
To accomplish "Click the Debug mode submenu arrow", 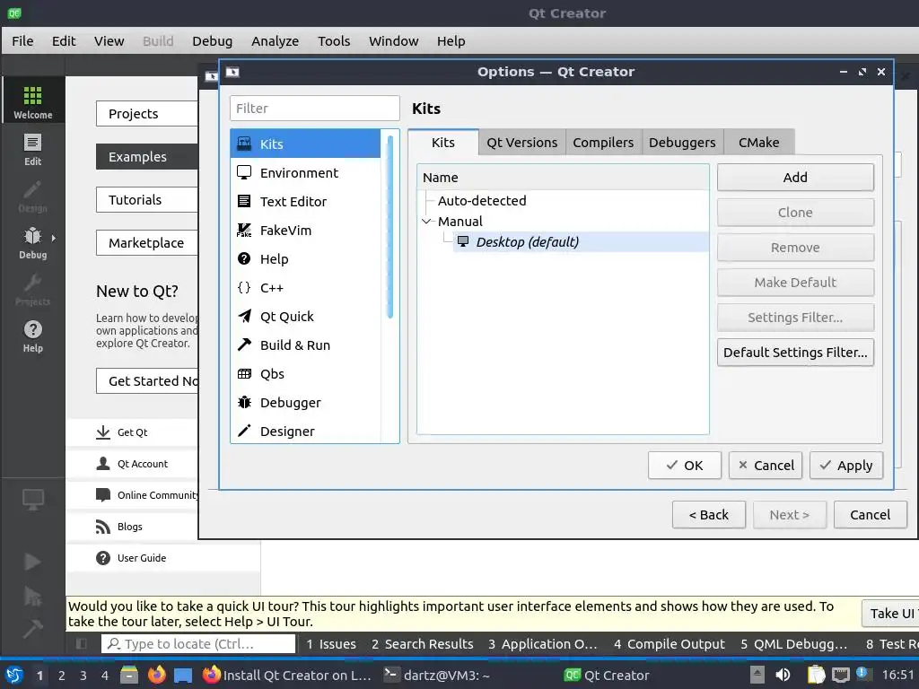I will point(53,238).
